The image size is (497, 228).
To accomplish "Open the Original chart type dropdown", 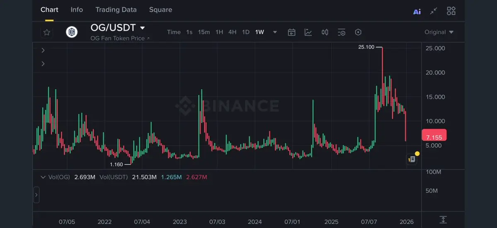I will 439,32.
